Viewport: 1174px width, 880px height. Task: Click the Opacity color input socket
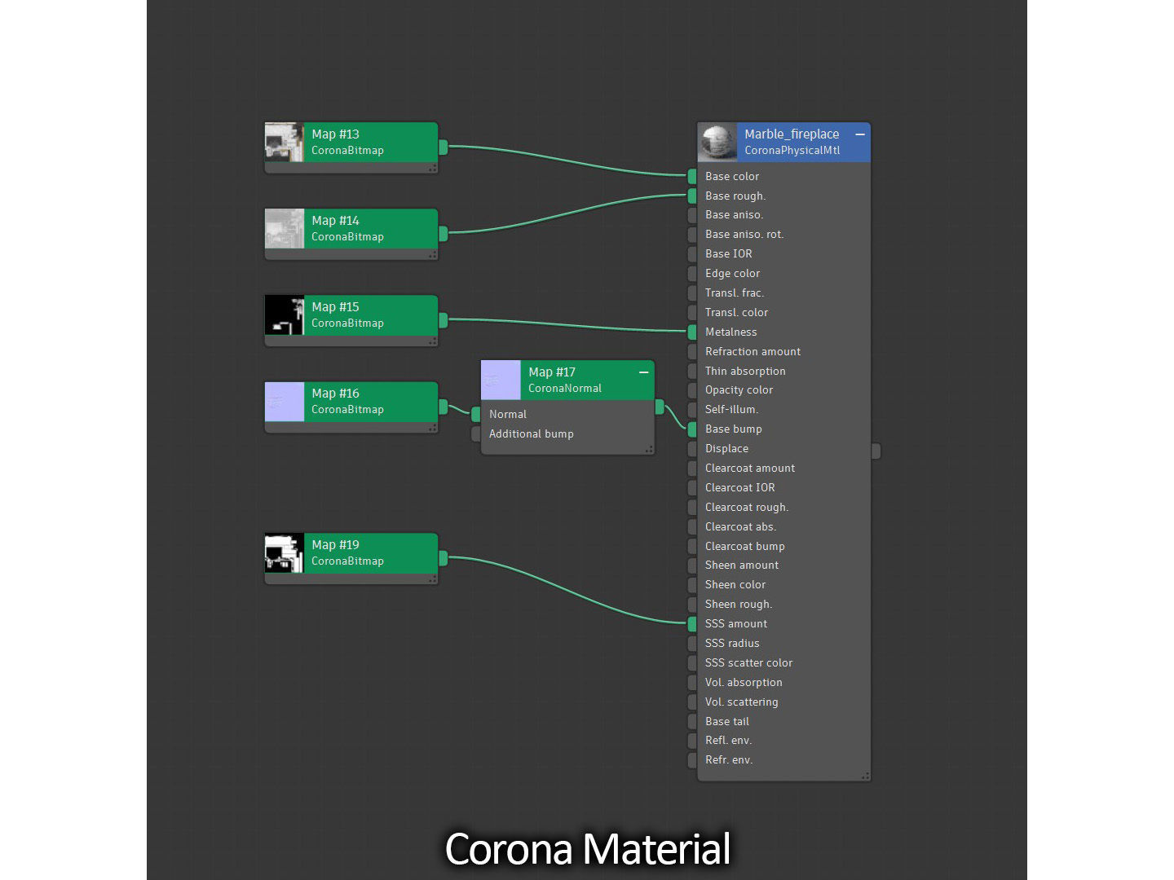692,390
